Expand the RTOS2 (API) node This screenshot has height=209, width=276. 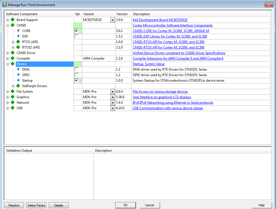click(x=13, y=47)
